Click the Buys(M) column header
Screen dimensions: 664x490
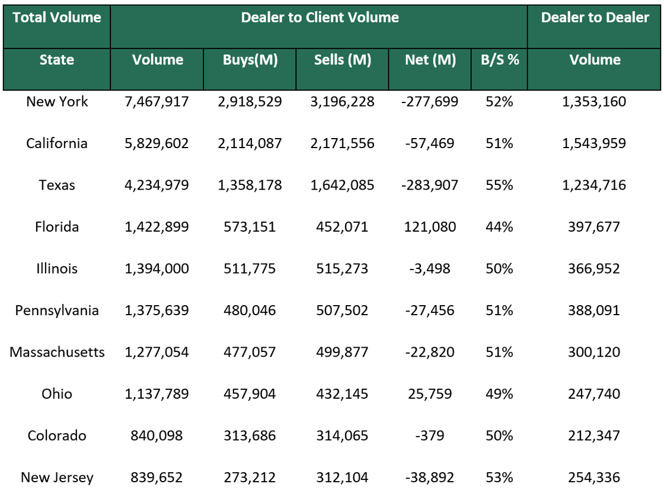pos(249,60)
